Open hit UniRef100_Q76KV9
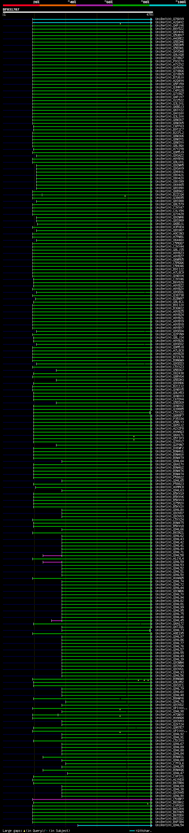Image resolution: width=189 pixels, height=833 pixels. [170, 19]
